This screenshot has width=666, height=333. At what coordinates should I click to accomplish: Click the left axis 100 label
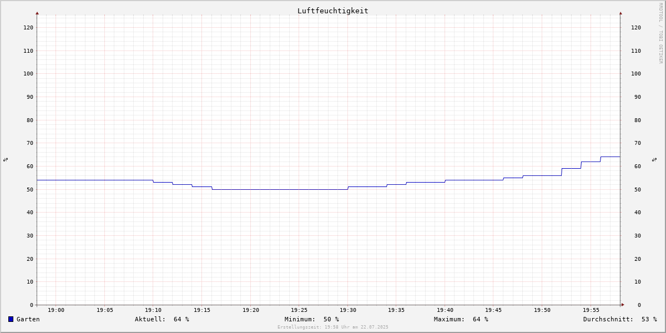[28, 73]
